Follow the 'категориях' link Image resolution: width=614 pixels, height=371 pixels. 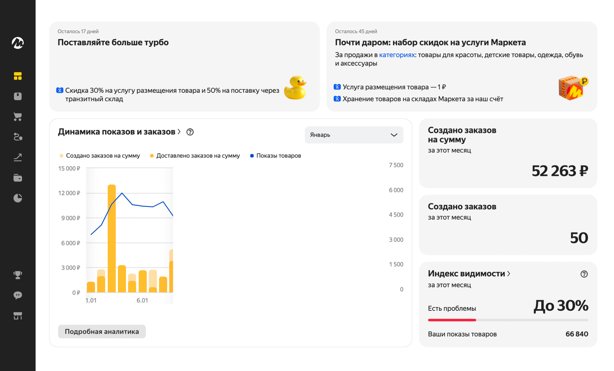(397, 55)
